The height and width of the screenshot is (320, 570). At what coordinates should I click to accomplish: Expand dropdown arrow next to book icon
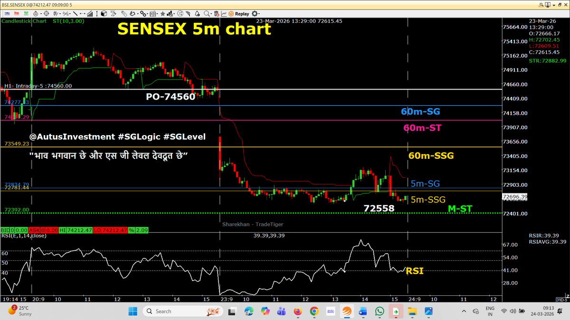pos(157,14)
